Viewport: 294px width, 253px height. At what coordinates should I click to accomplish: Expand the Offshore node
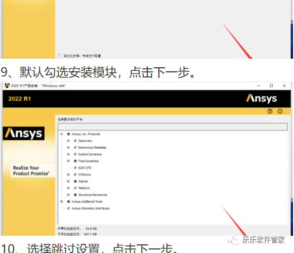(x=68, y=175)
